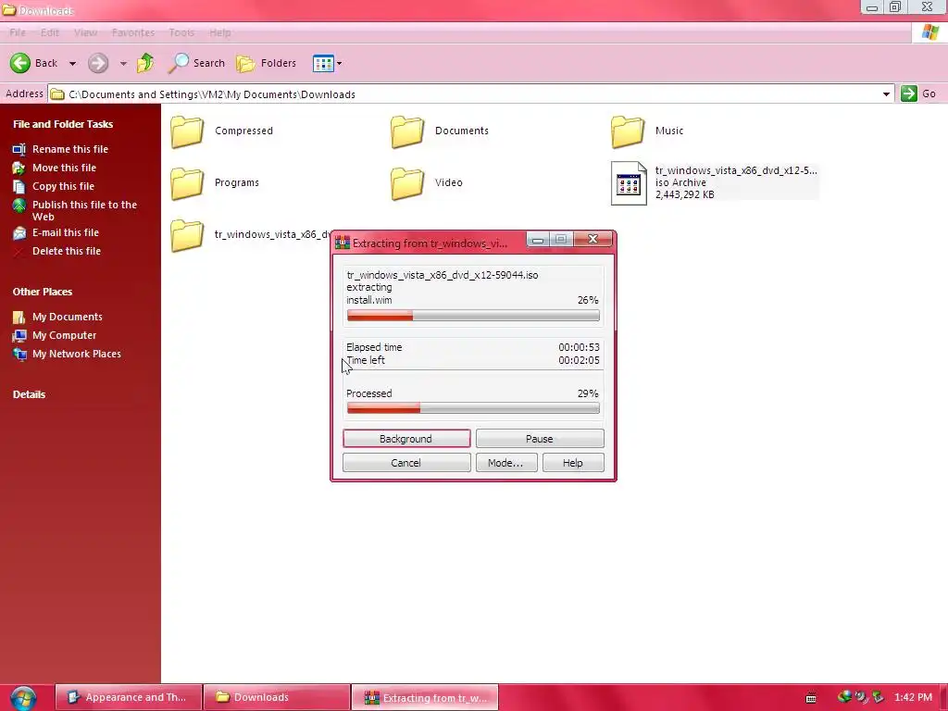
Task: Open the File menu
Action: [x=18, y=32]
